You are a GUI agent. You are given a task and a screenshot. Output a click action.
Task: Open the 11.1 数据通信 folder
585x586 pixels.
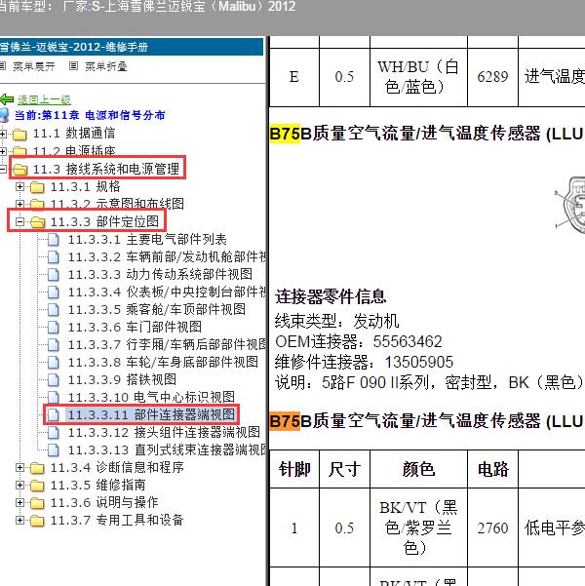74,133
